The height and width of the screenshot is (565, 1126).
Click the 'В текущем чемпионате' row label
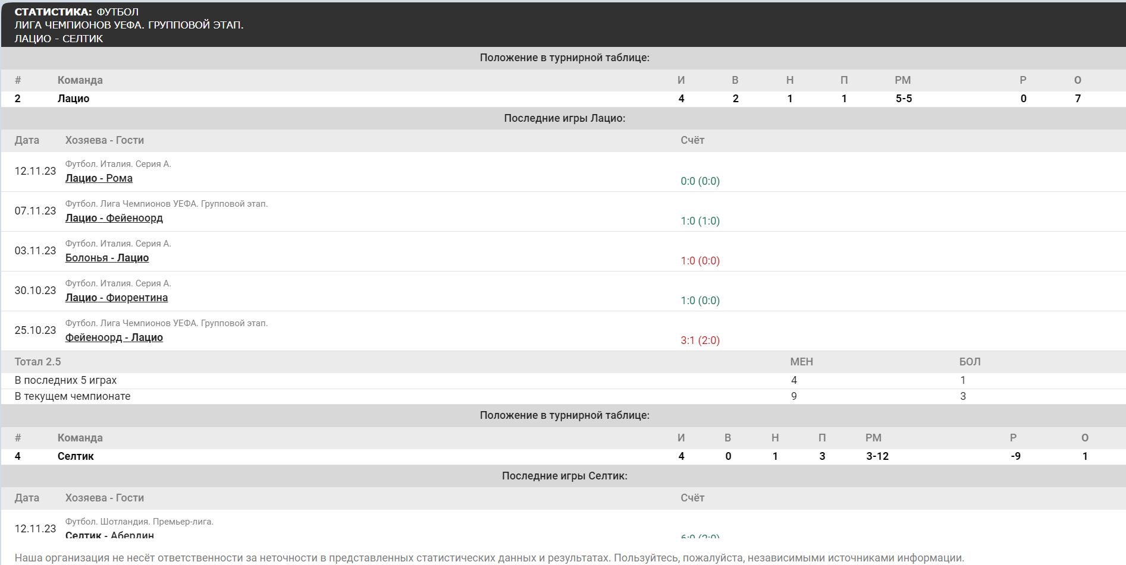click(73, 396)
